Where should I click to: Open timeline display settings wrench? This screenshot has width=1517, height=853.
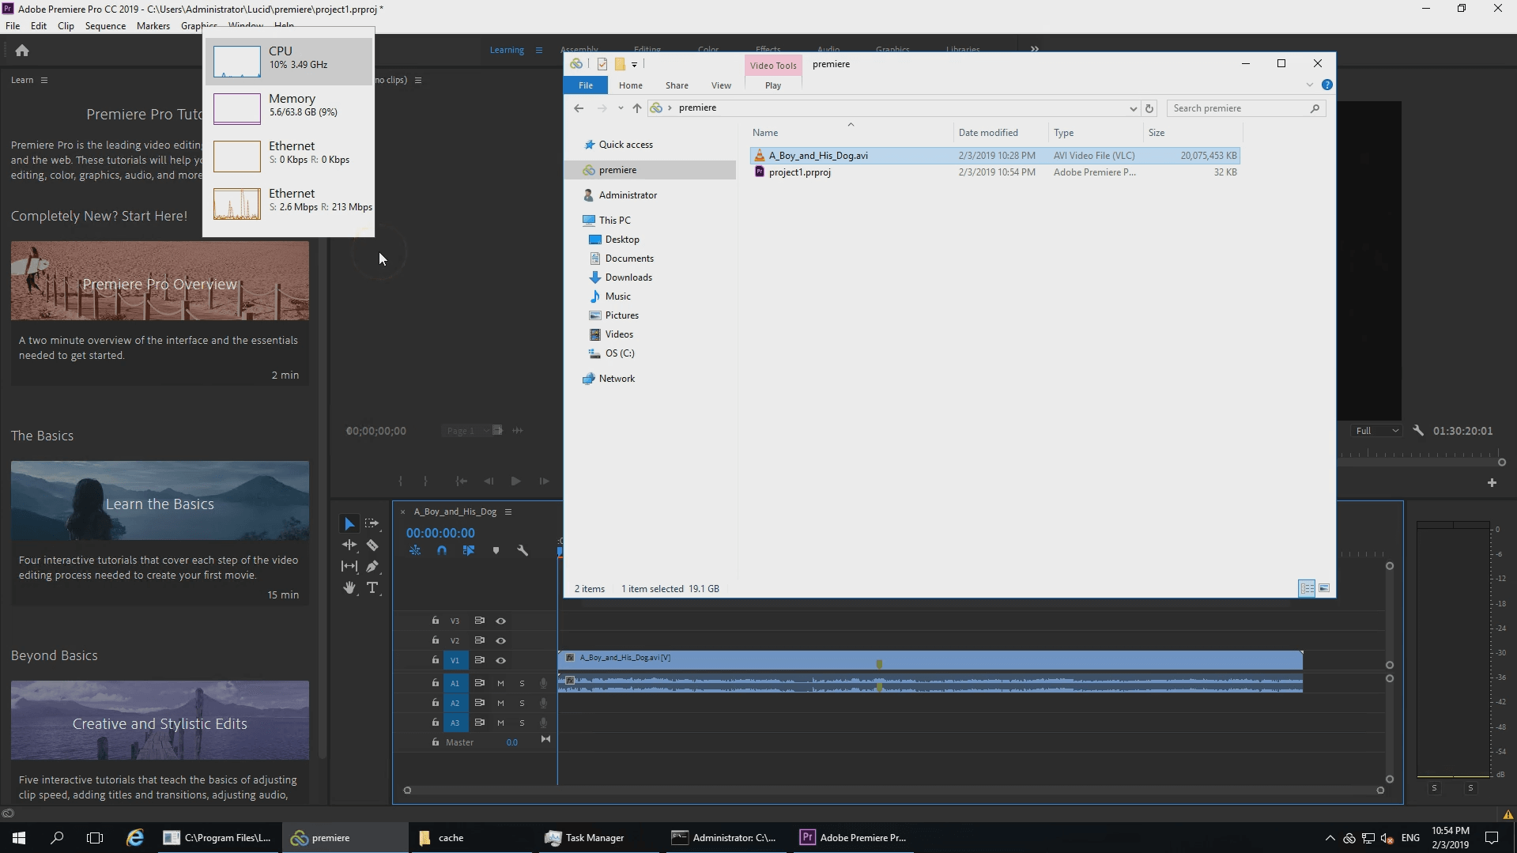[x=523, y=551]
